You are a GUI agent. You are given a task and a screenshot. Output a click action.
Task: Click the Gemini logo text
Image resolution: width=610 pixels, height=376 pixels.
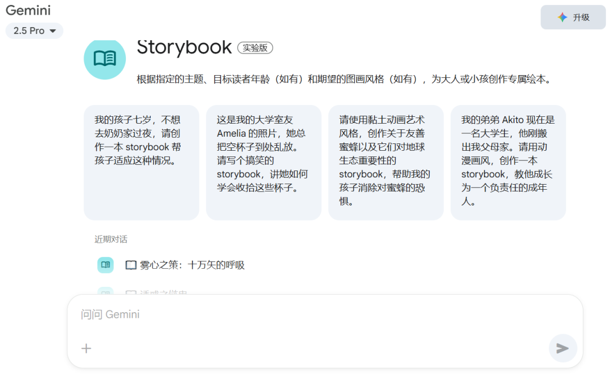[28, 10]
